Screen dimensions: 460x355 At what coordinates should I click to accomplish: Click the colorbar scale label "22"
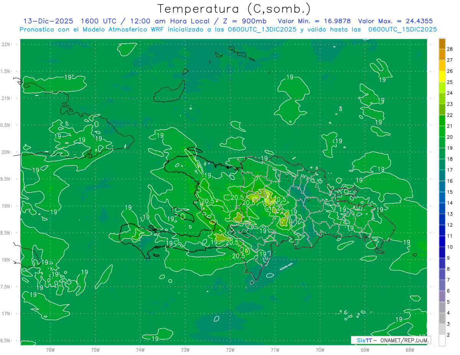[450, 115]
